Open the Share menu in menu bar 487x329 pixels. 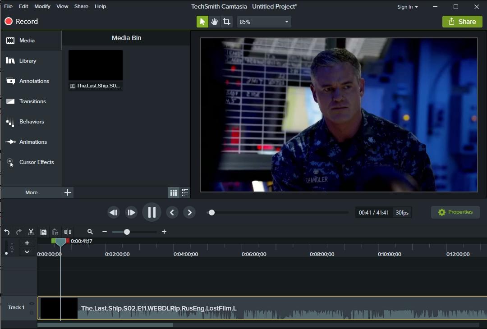[x=81, y=6]
